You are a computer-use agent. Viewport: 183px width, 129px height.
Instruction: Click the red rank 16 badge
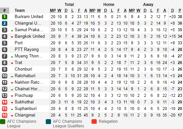(5, 115)
